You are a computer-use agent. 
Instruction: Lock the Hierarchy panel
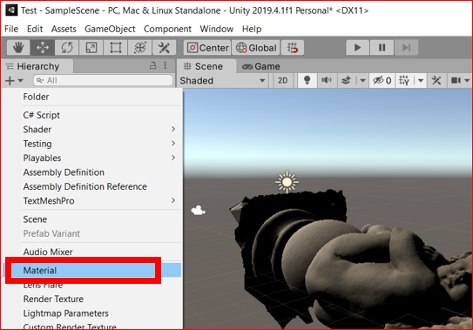pos(153,65)
